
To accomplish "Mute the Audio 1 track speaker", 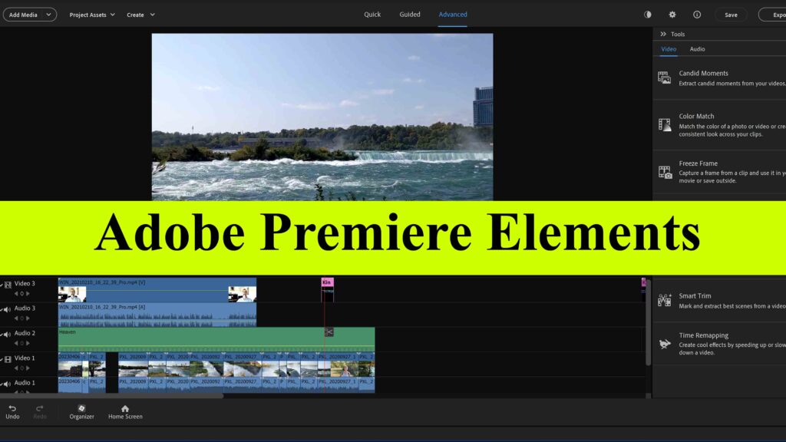I will tap(8, 384).
